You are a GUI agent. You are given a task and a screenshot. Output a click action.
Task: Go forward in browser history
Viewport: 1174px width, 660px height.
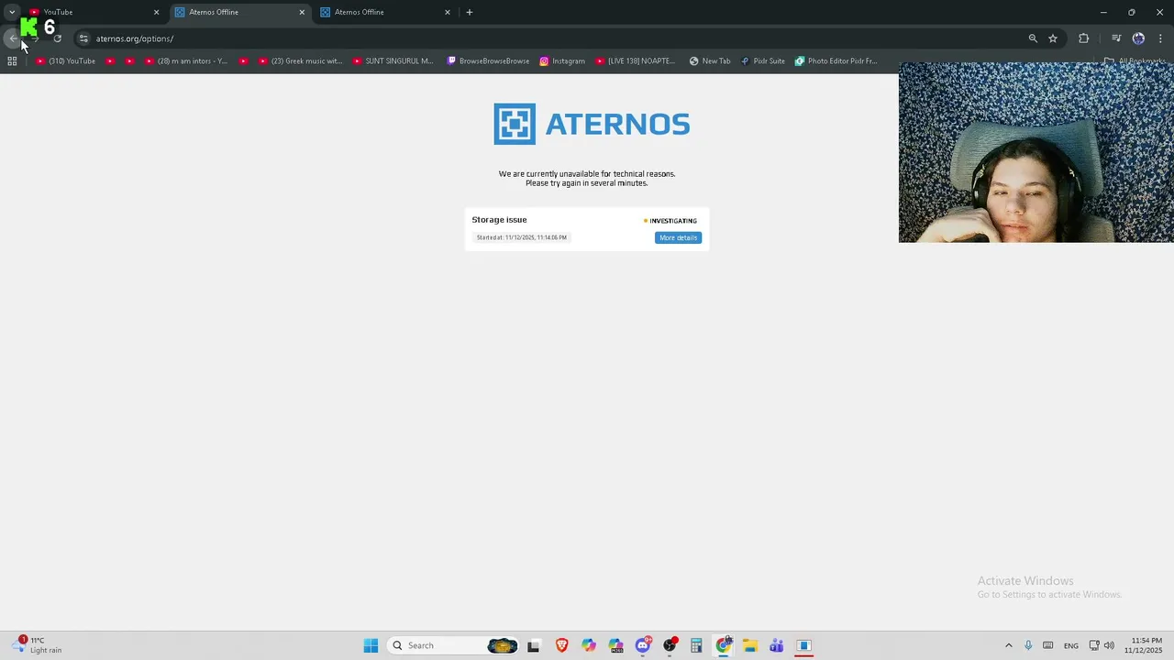35,38
